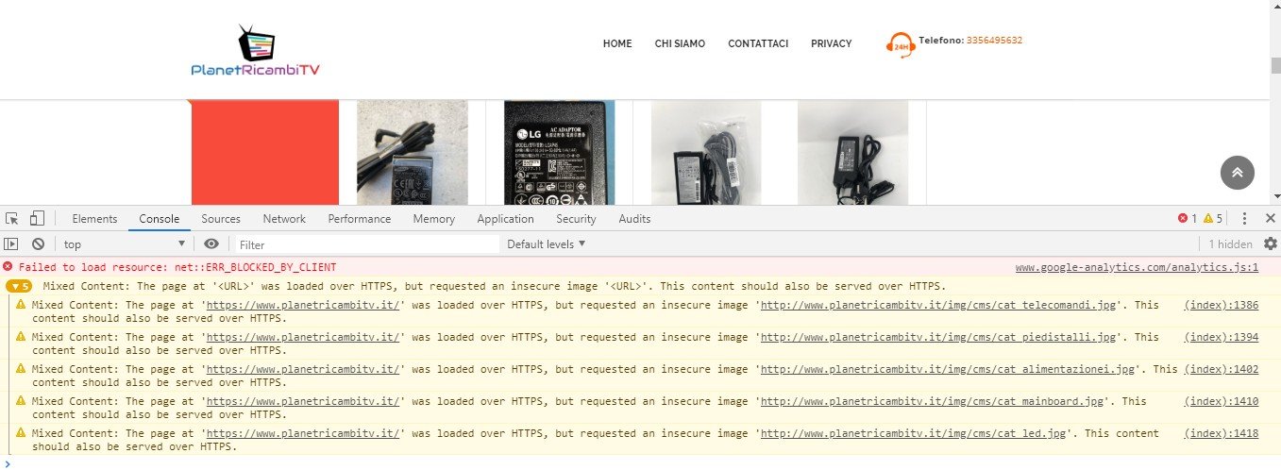Switch to the Console tab
The image size is (1281, 470).
(159, 219)
